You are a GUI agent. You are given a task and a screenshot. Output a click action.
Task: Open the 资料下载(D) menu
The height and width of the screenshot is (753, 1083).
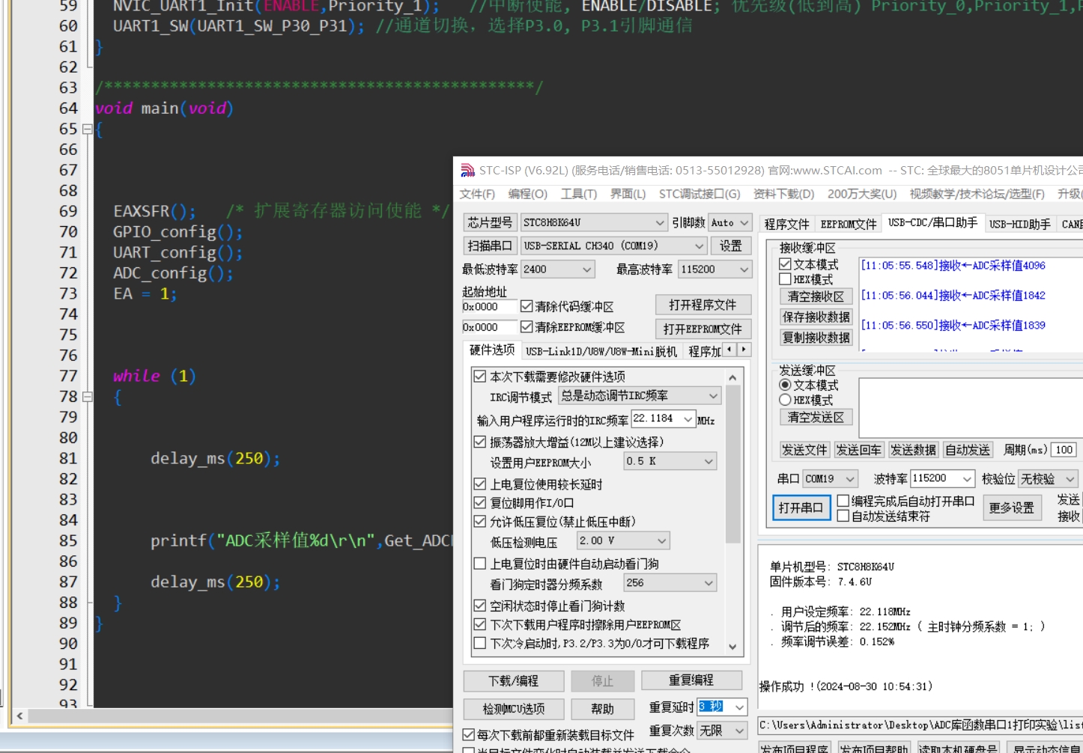pyautogui.click(x=783, y=194)
